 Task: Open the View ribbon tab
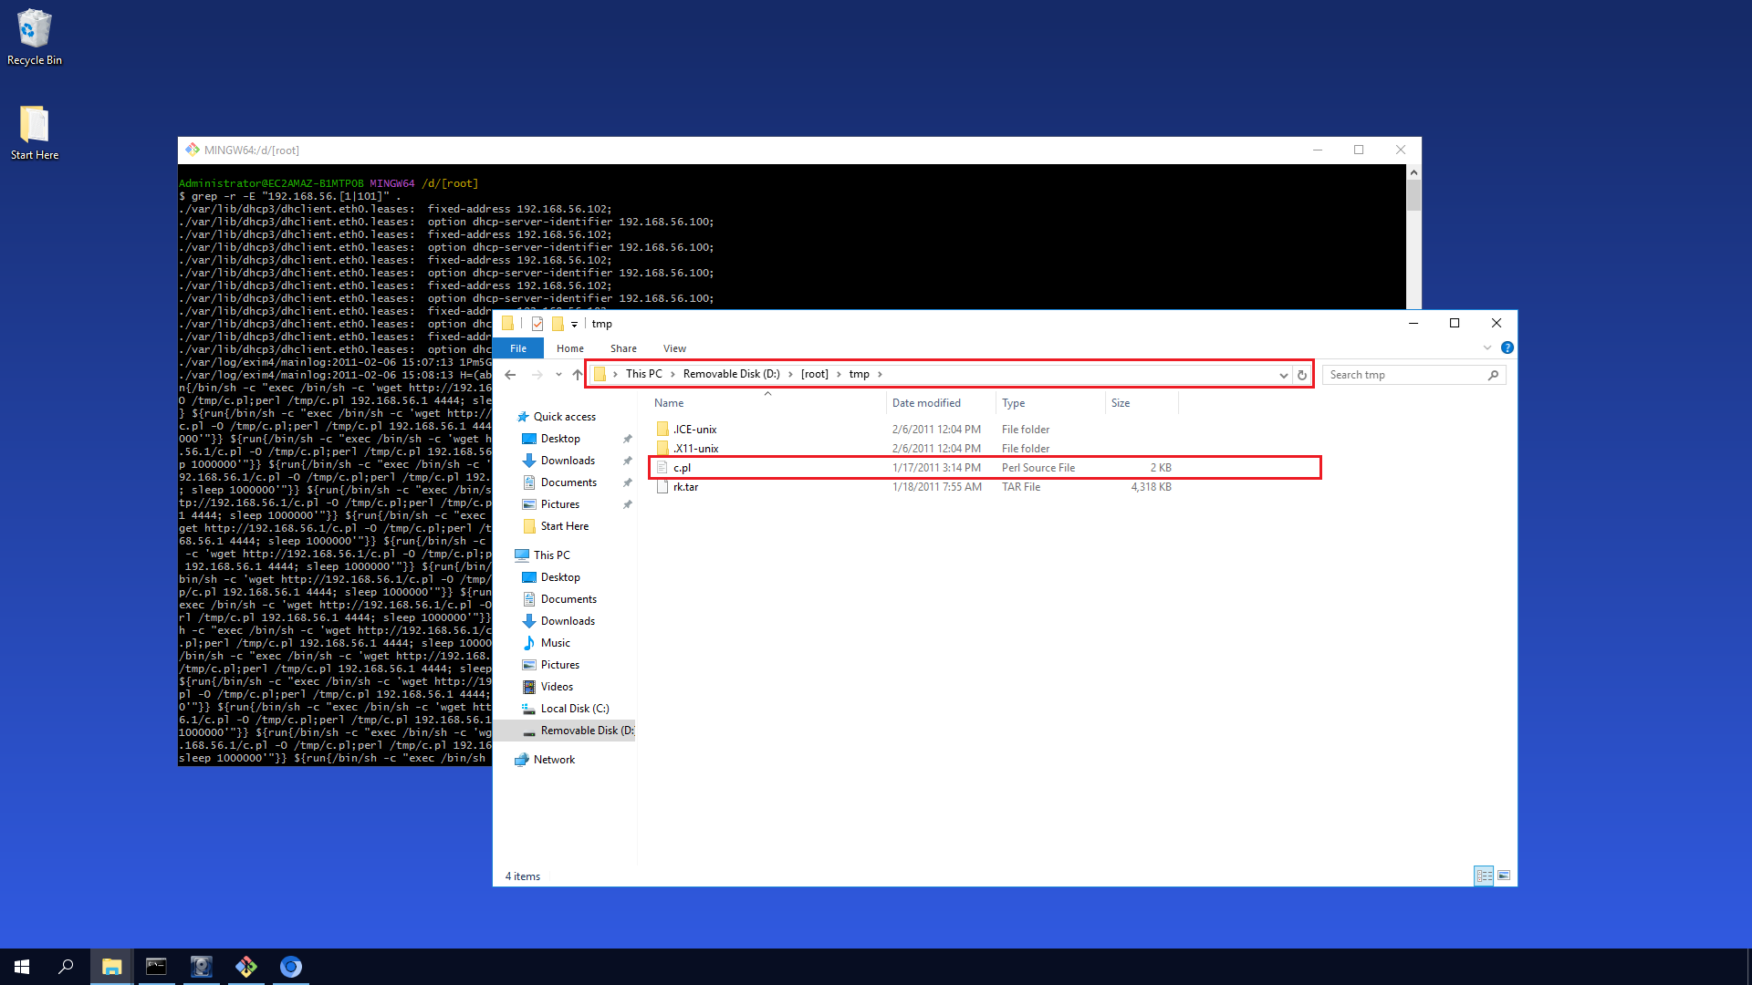pyautogui.click(x=674, y=348)
